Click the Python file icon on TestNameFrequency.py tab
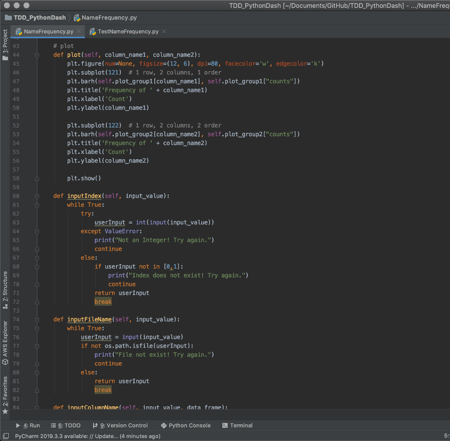 tap(92, 32)
